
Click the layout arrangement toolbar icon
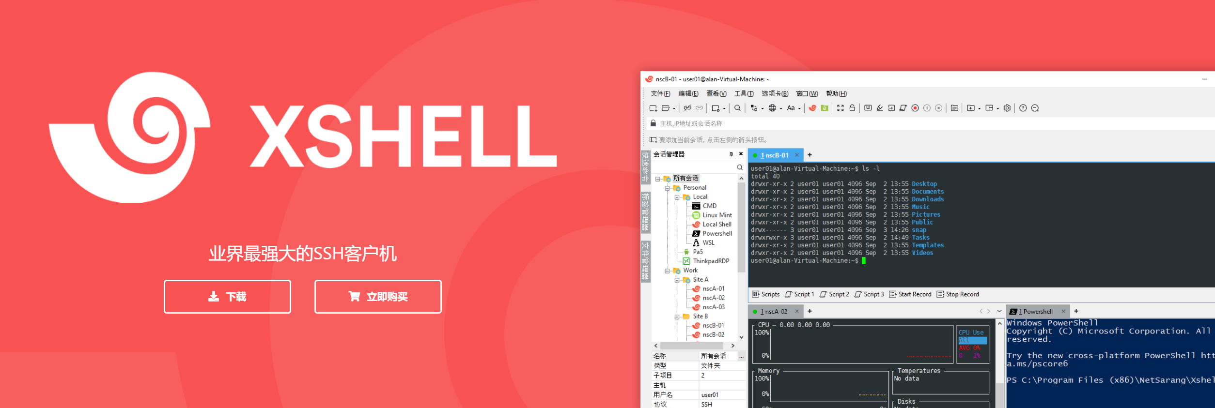[989, 108]
